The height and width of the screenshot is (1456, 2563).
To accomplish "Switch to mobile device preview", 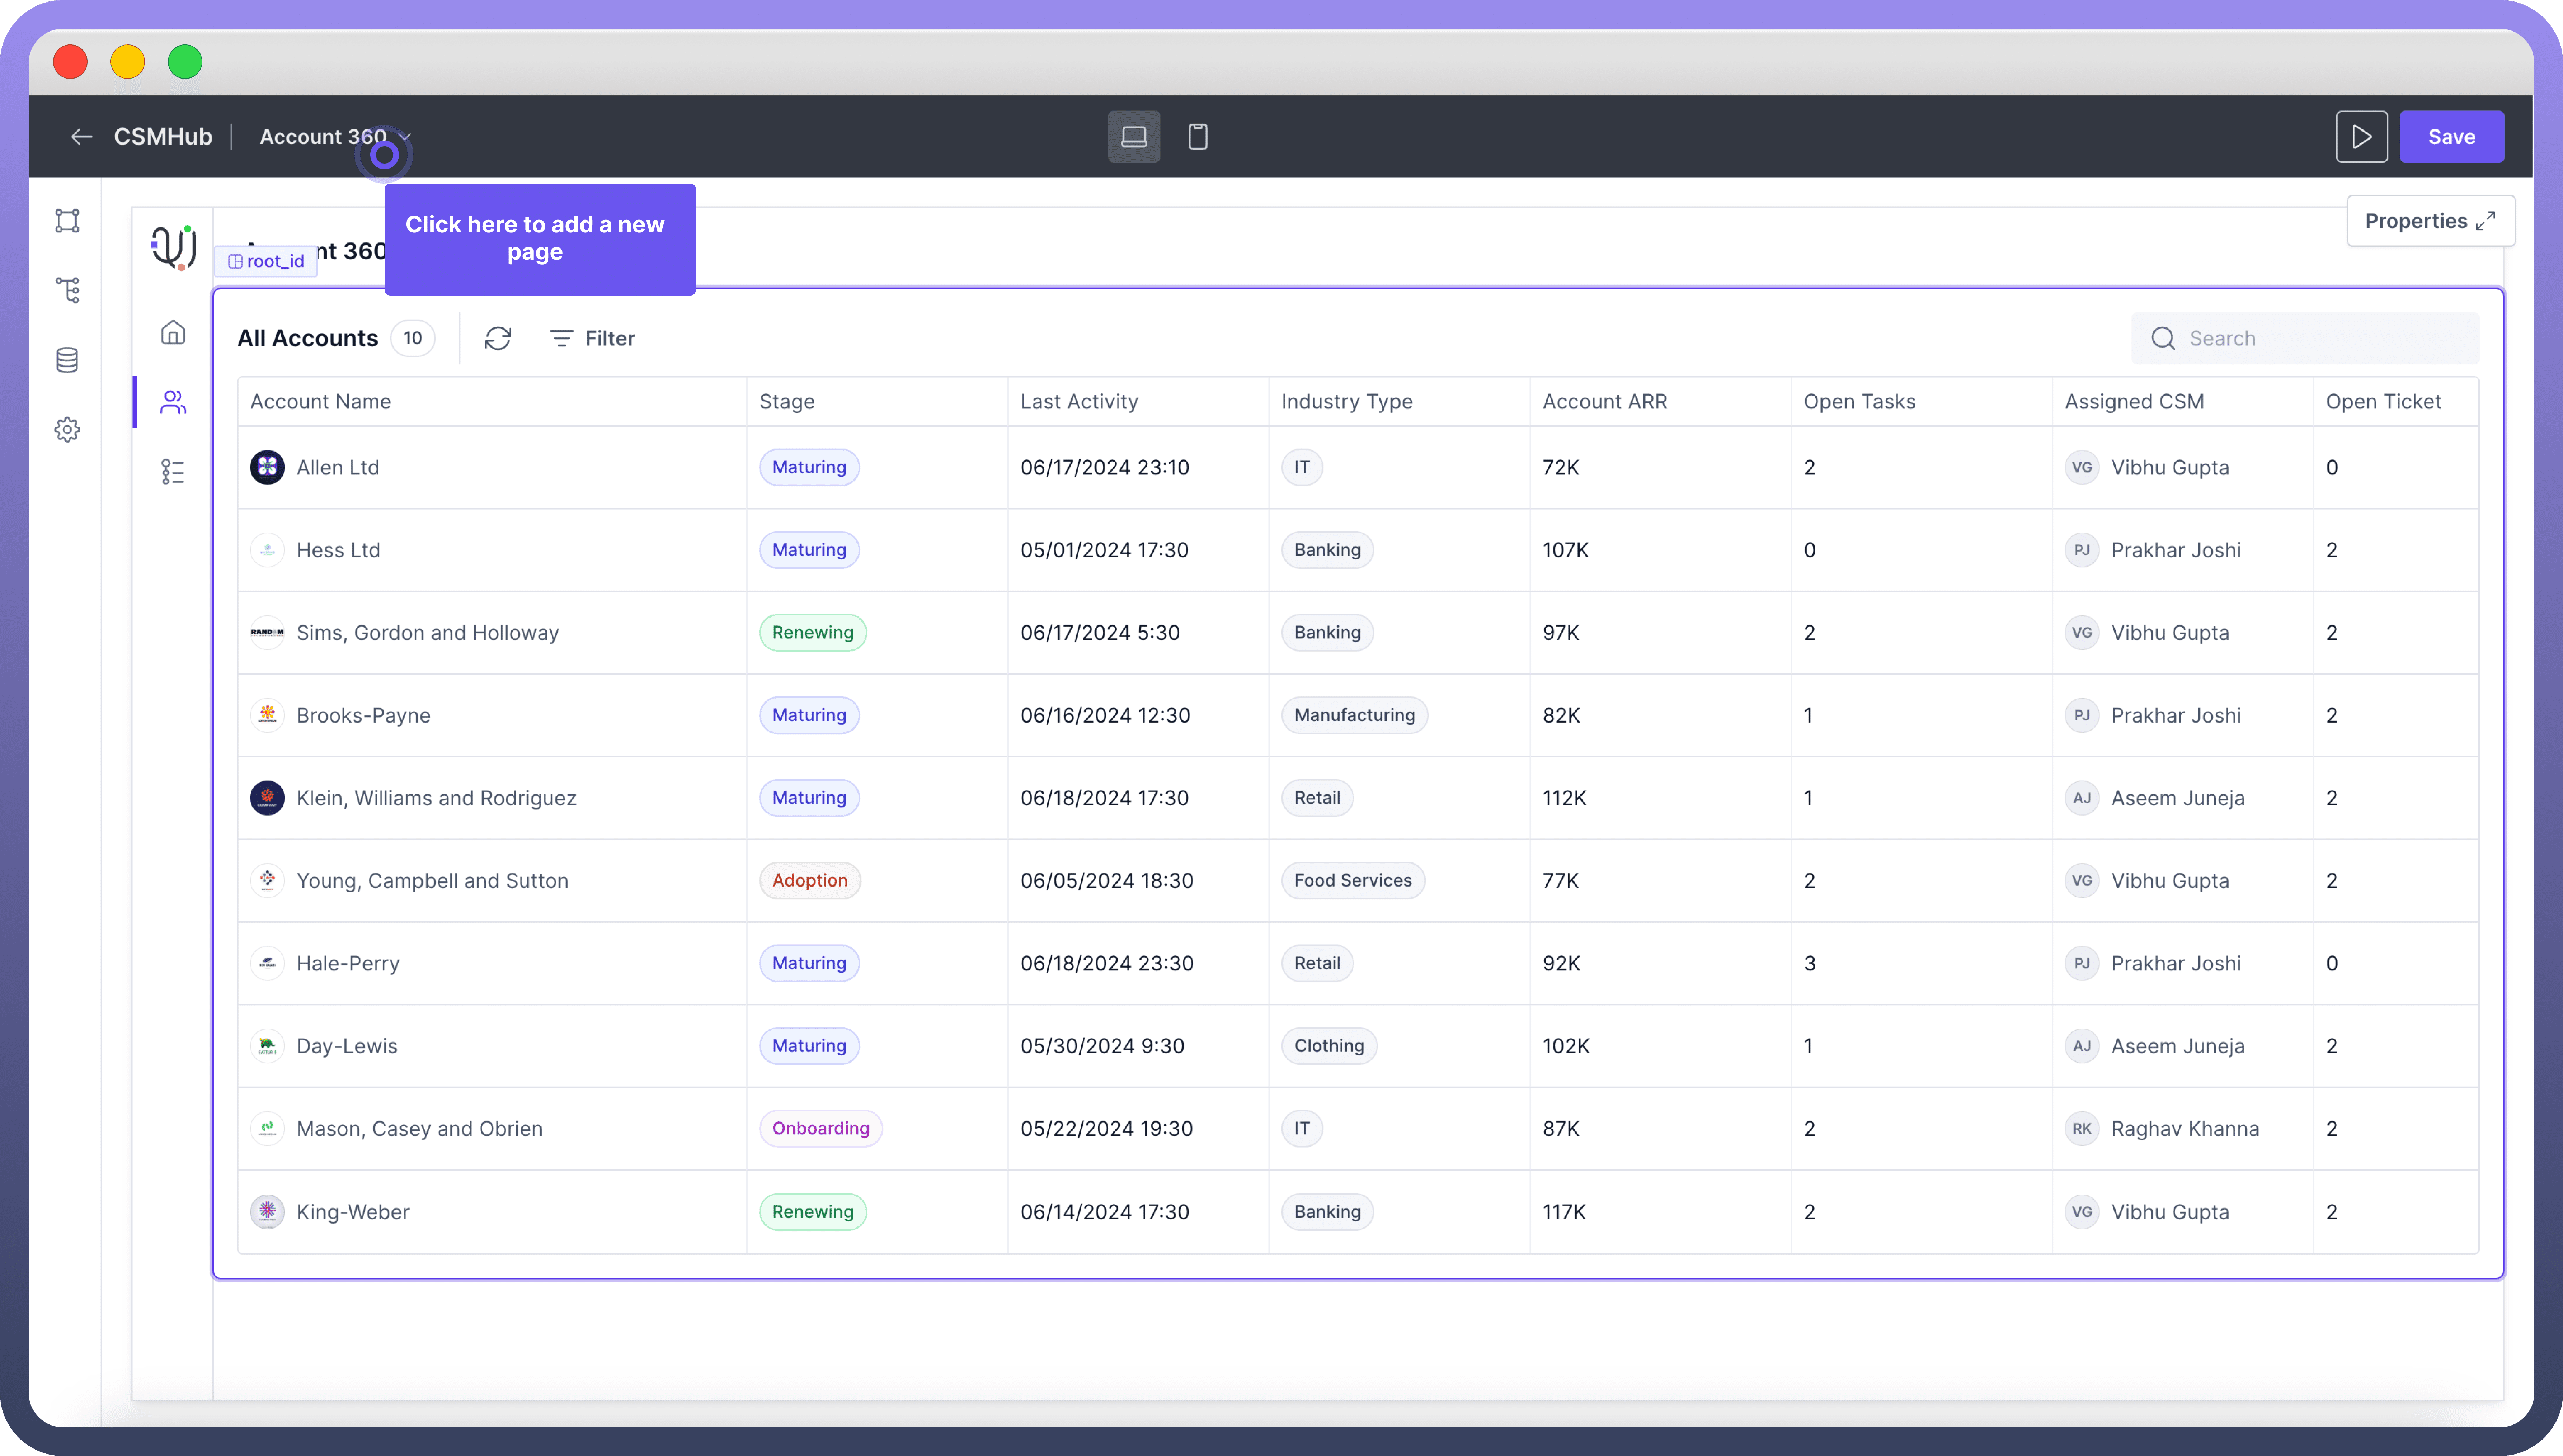I will coord(1198,137).
